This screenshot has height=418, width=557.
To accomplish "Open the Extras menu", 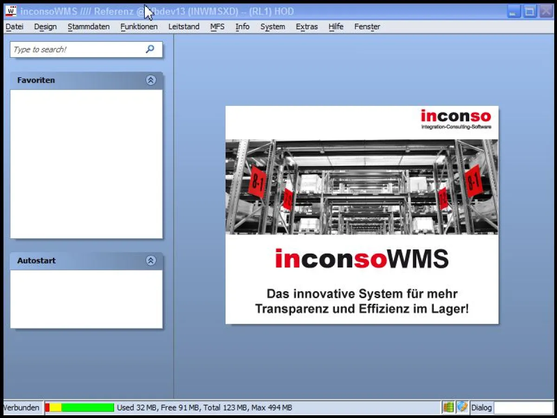I will pos(306,26).
